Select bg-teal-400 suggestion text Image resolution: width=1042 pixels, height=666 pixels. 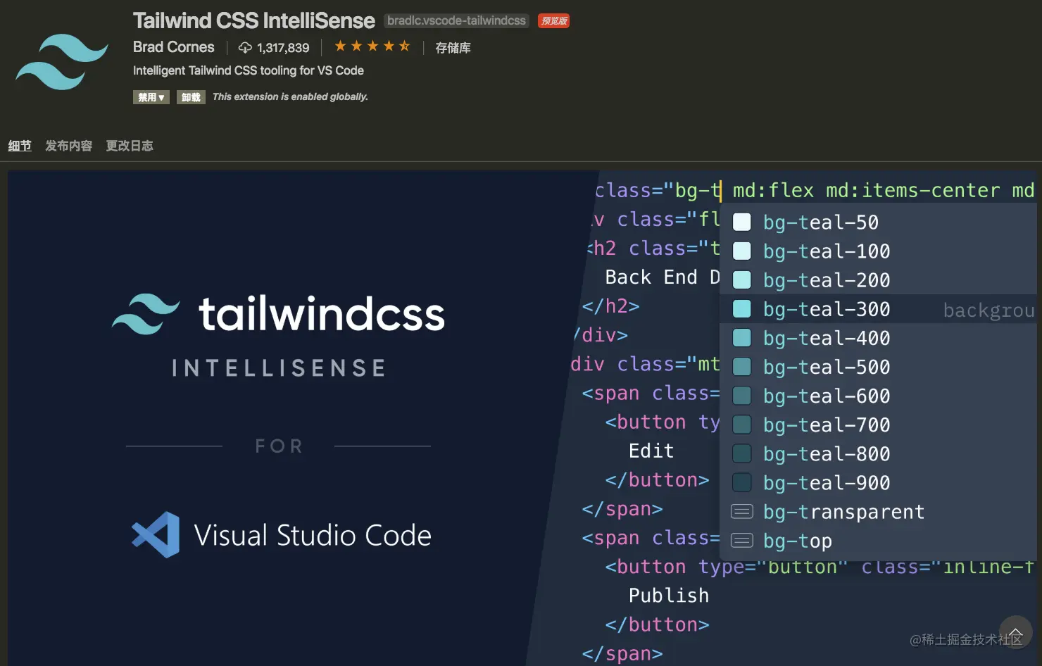point(827,338)
